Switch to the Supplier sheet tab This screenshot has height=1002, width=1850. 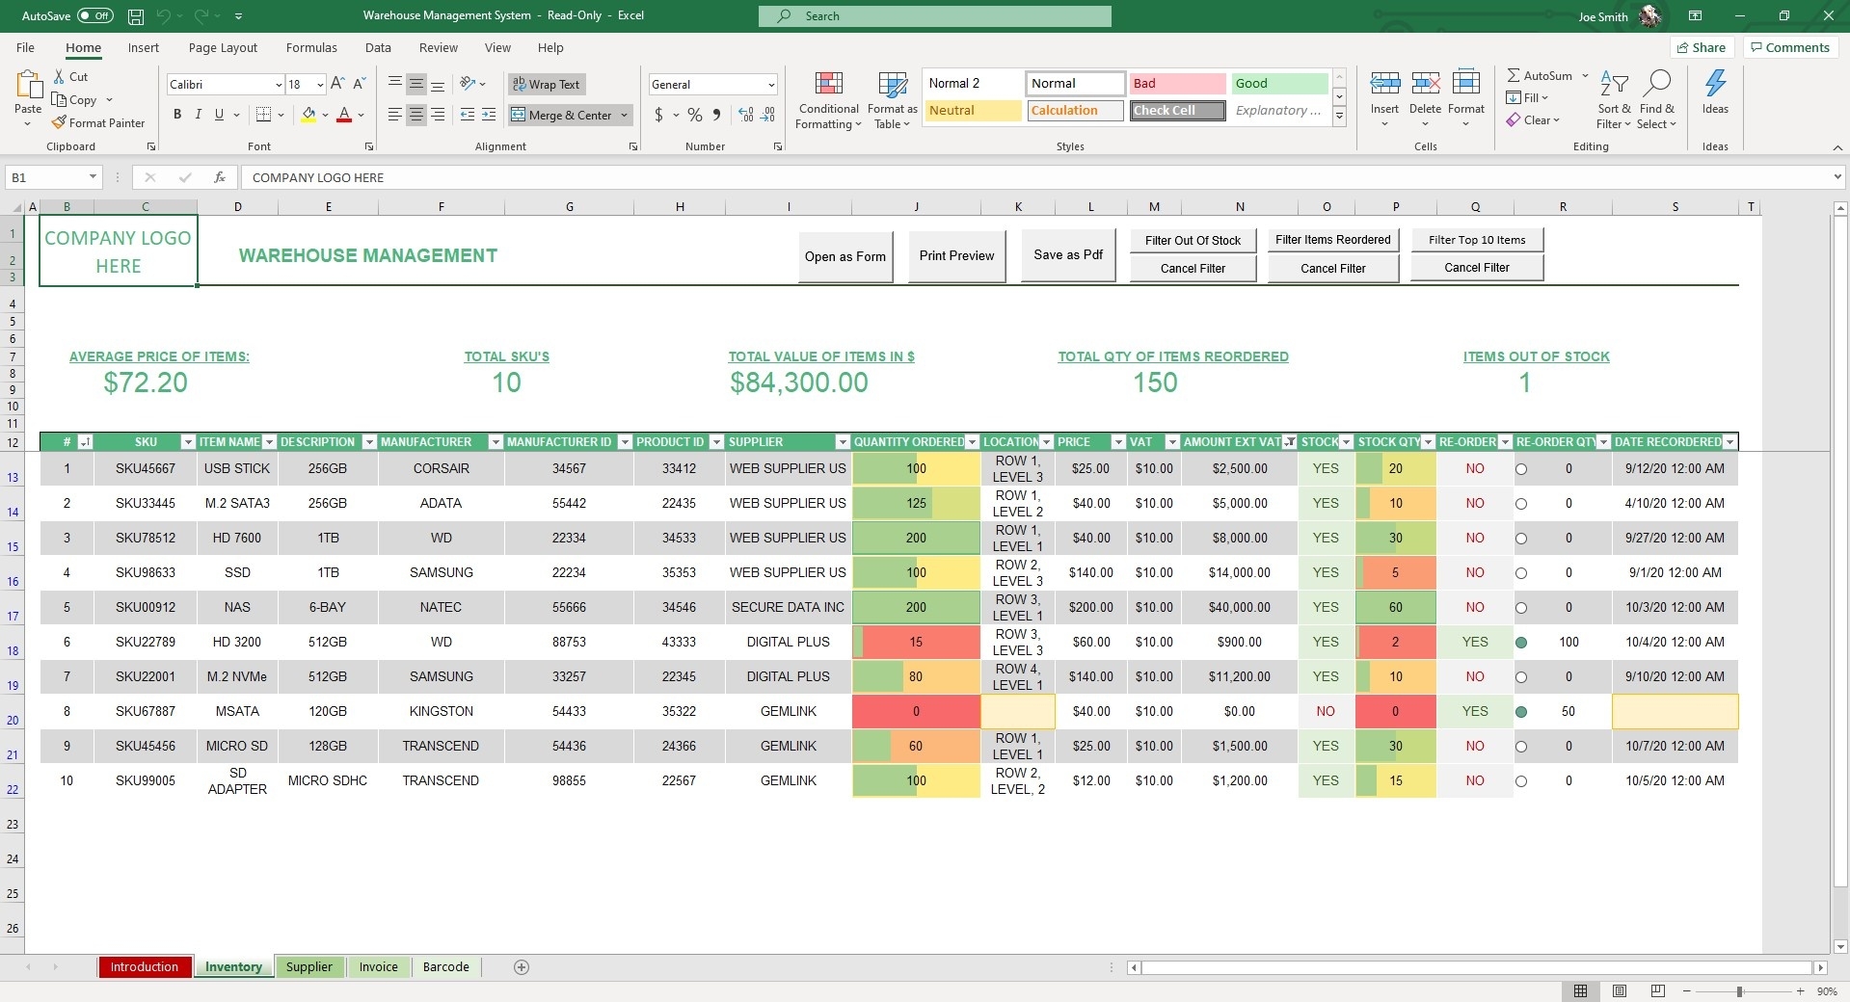[x=308, y=966]
